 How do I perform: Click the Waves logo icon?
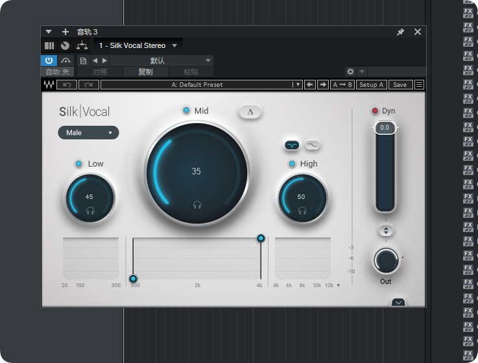click(x=49, y=84)
